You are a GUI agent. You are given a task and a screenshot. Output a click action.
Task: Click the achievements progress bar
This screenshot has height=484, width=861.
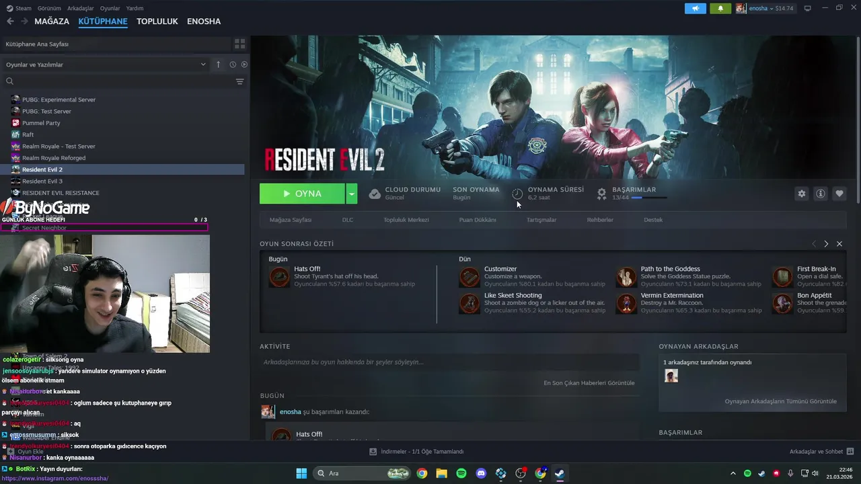coord(649,198)
